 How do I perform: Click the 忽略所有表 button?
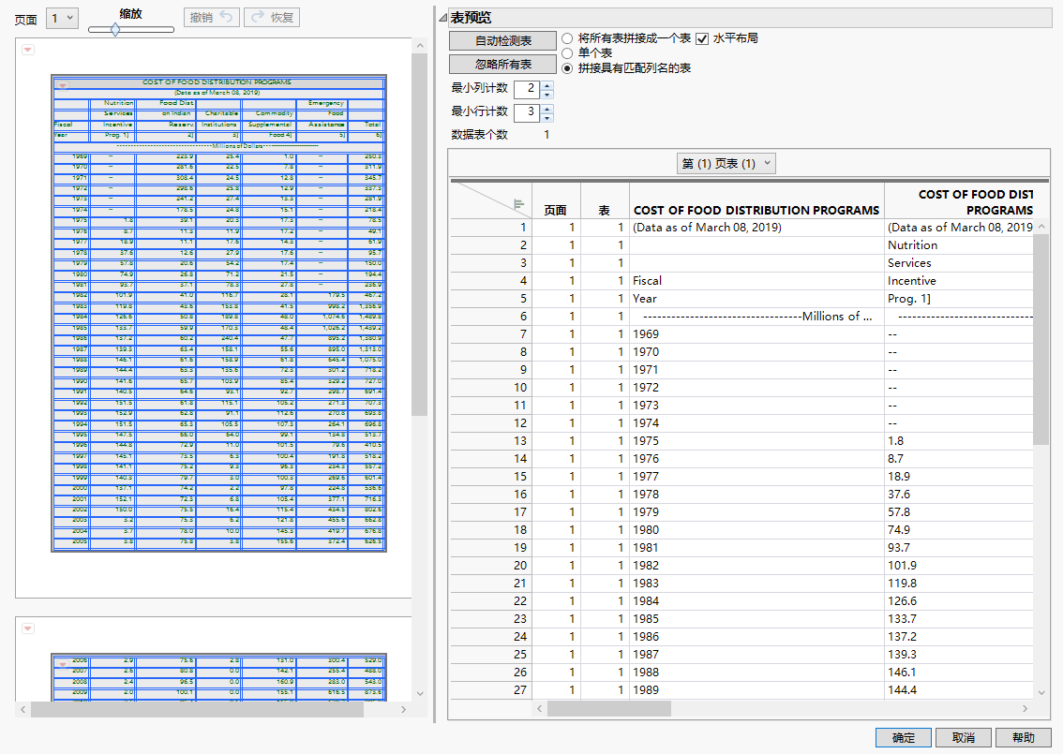tap(501, 66)
